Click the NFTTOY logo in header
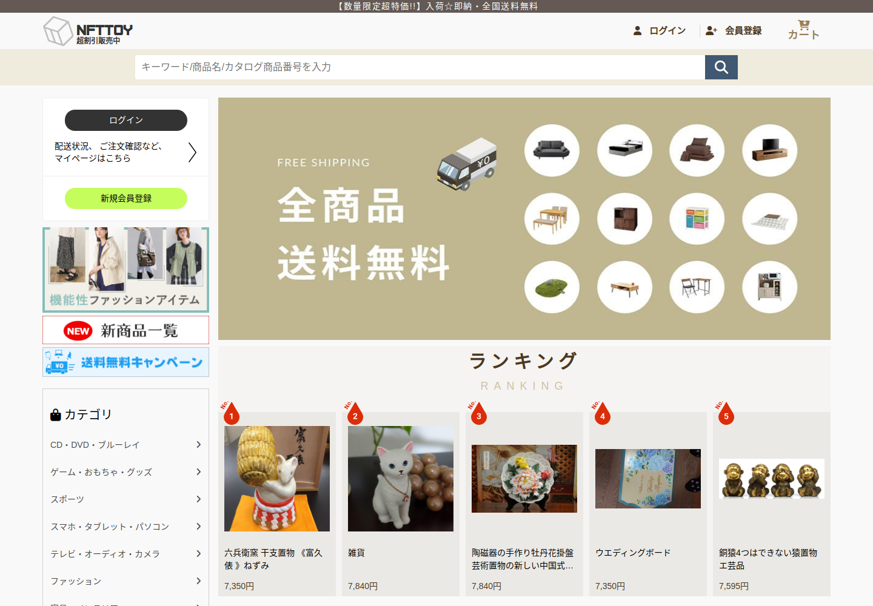 pyautogui.click(x=88, y=31)
